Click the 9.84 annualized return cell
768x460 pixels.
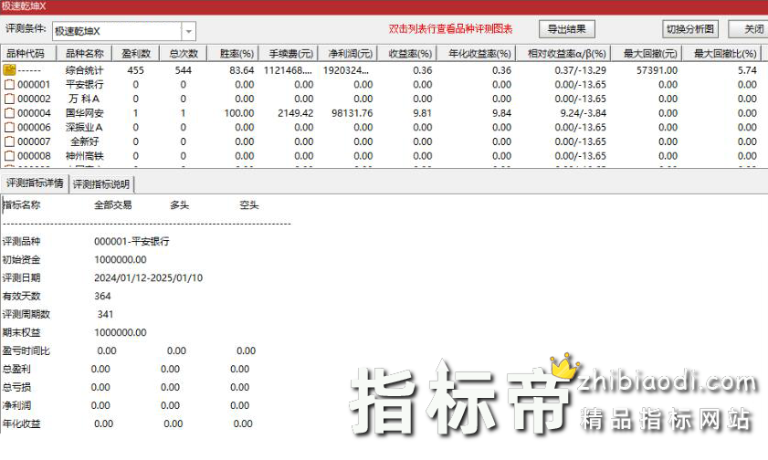pos(501,113)
